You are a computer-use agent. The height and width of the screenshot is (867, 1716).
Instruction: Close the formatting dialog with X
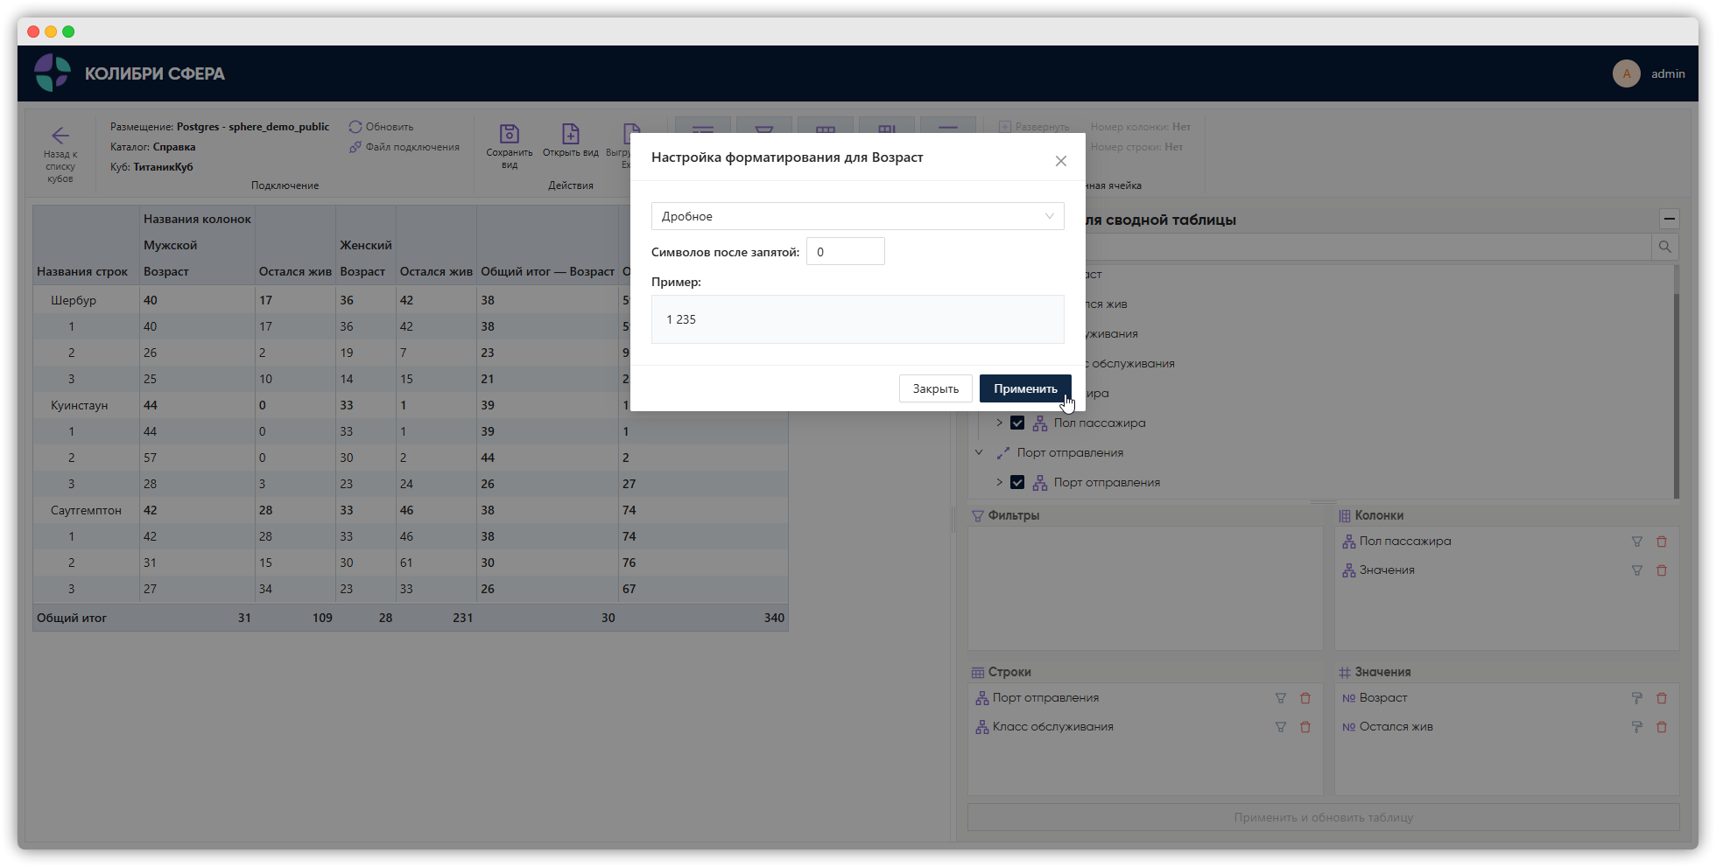(x=1061, y=161)
